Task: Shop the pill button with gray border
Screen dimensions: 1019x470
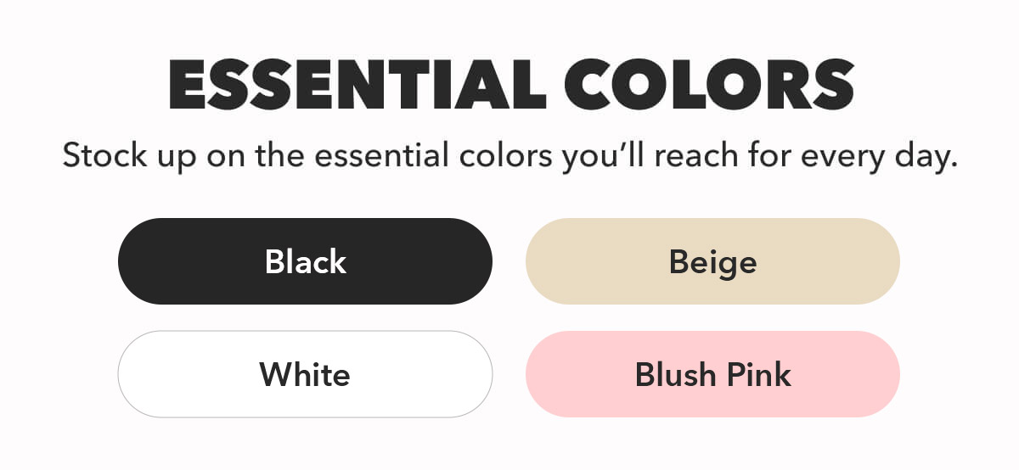Action: [x=305, y=374]
